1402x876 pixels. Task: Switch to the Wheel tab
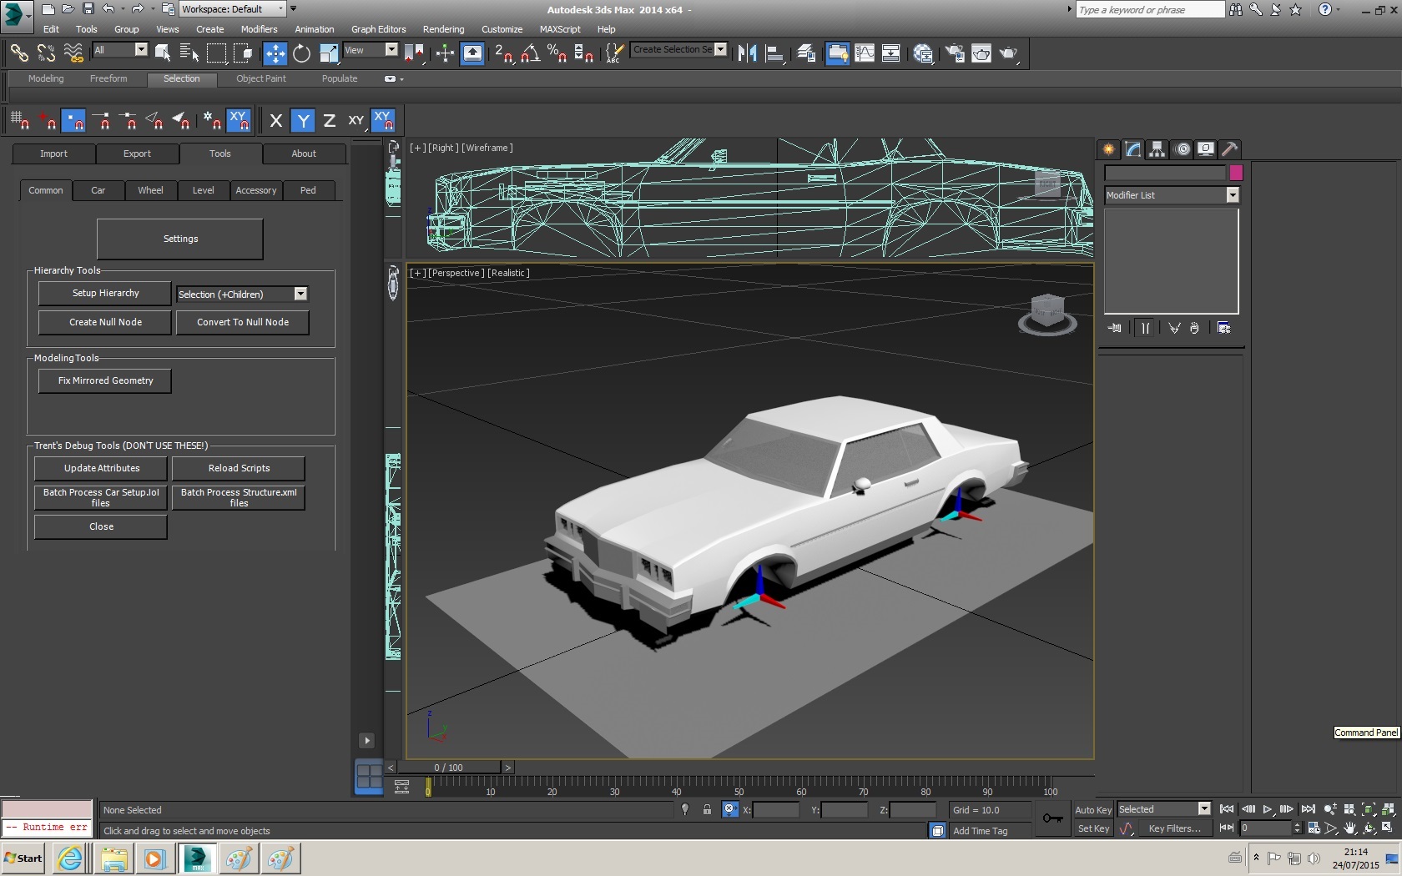pos(150,190)
